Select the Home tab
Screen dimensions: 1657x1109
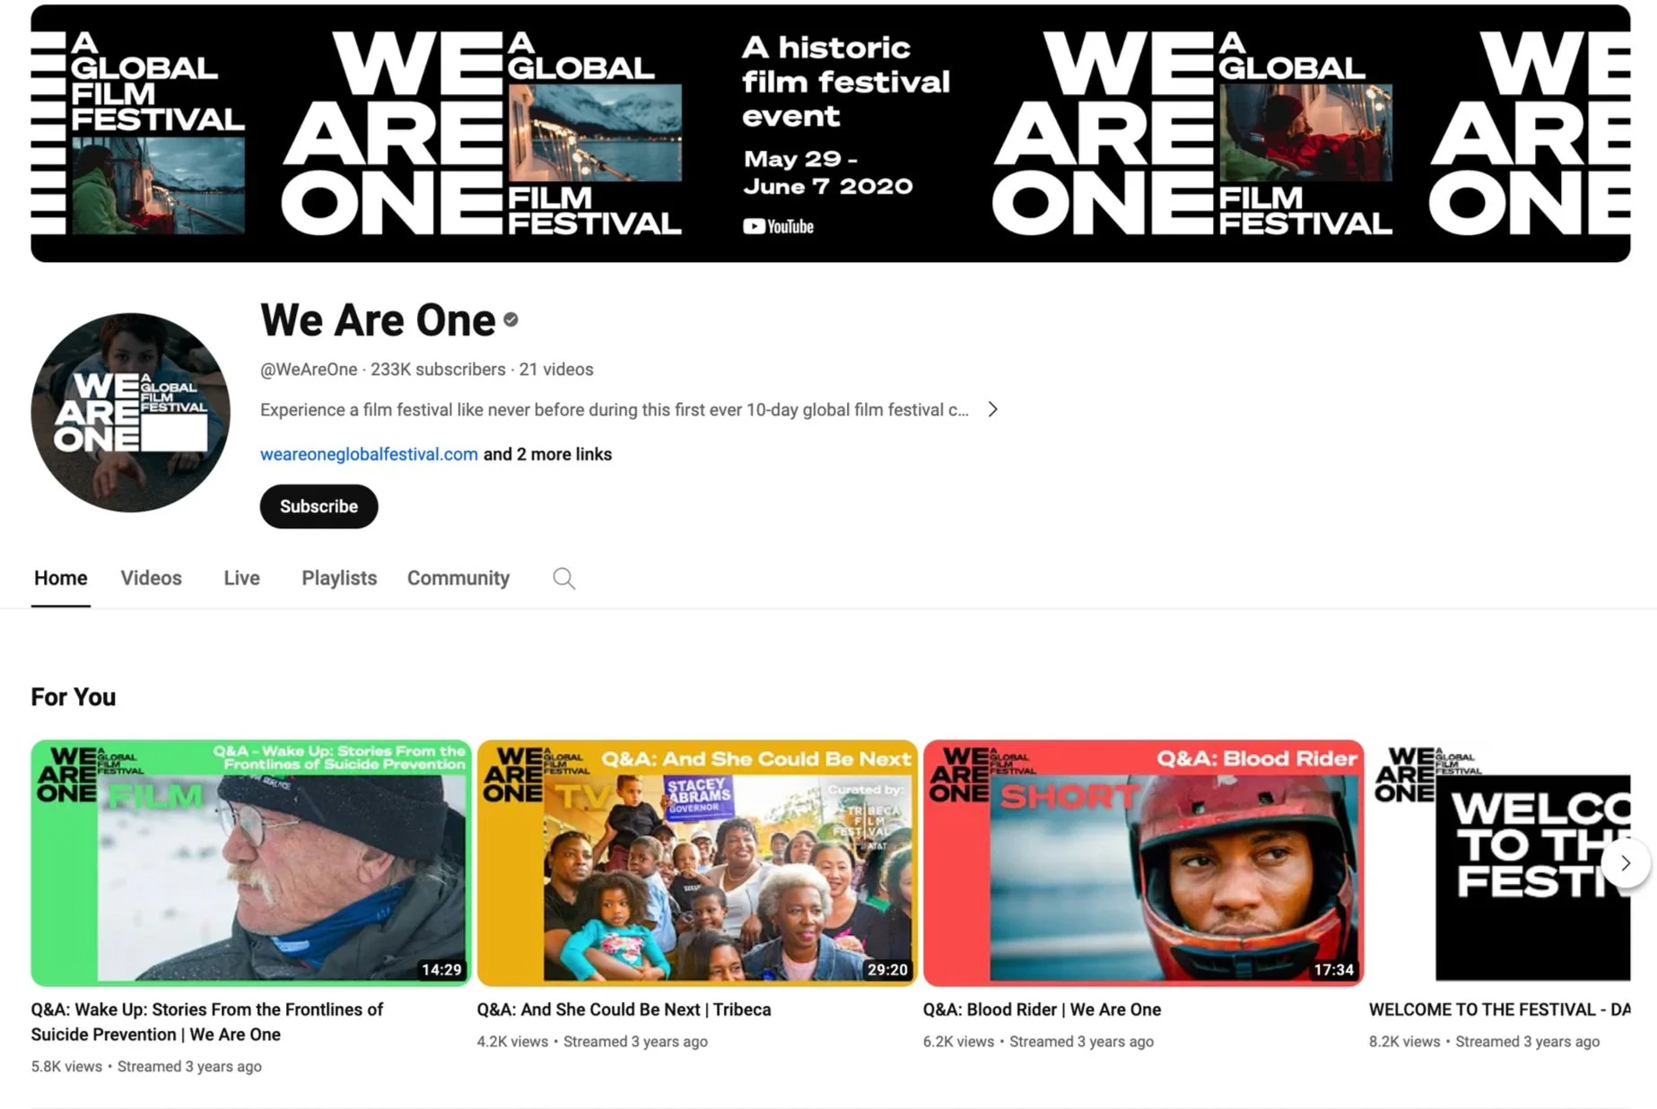[x=61, y=579]
